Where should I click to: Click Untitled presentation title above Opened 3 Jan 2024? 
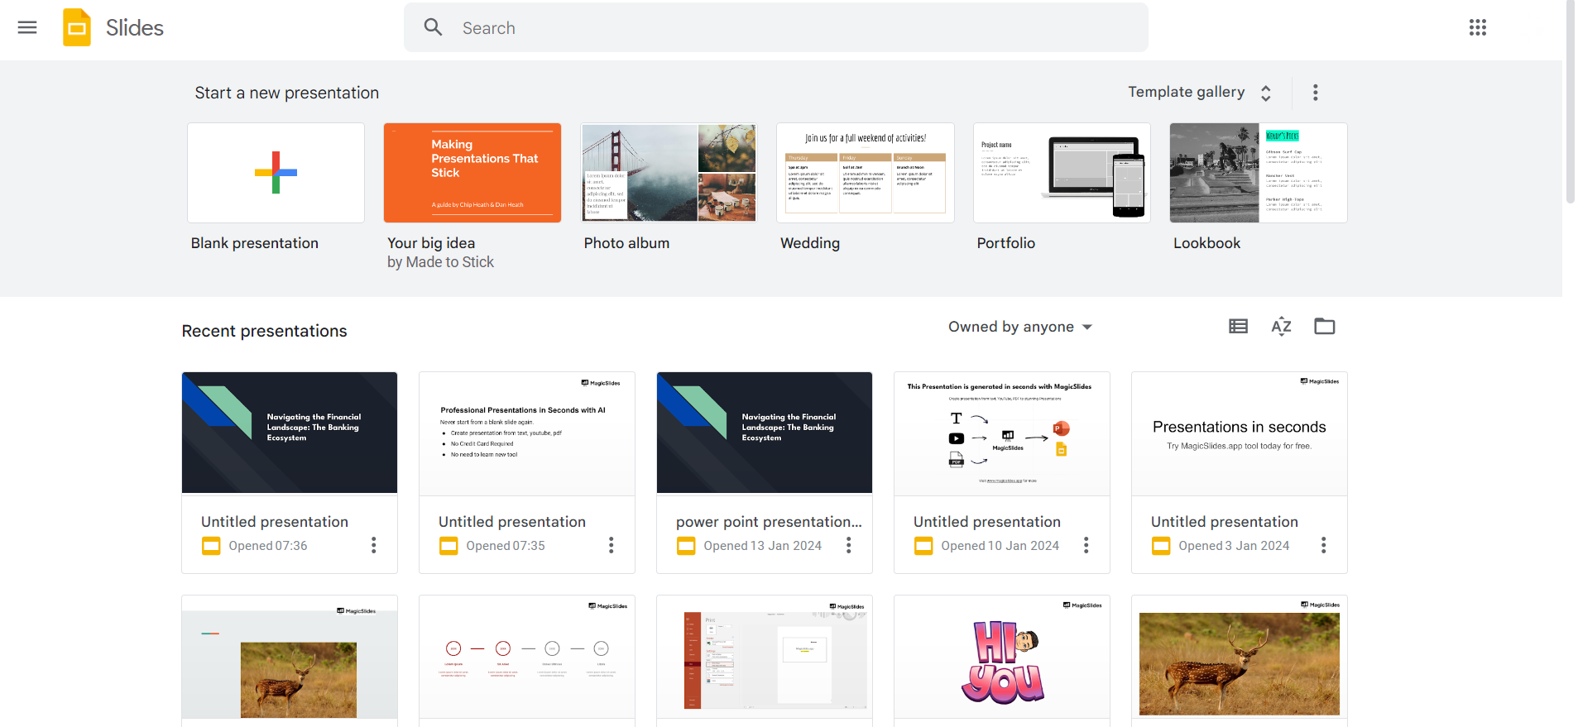point(1225,522)
